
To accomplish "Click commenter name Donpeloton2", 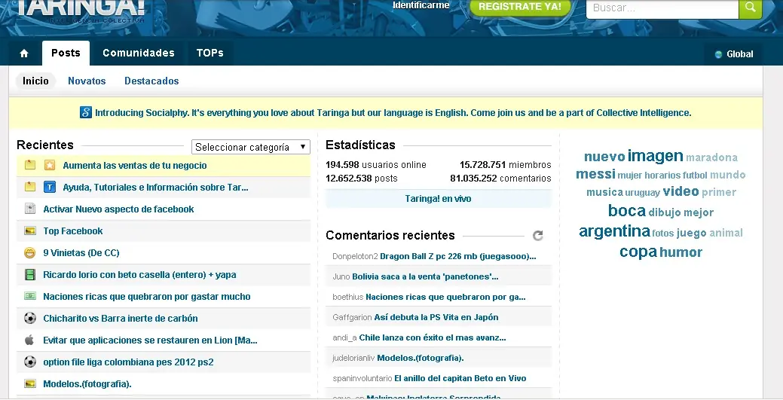I will (355, 256).
